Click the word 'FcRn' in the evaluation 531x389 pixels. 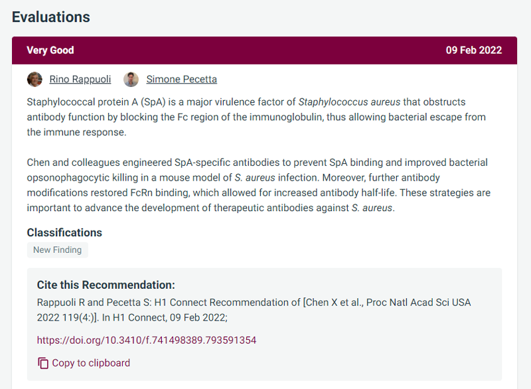[x=141, y=193]
